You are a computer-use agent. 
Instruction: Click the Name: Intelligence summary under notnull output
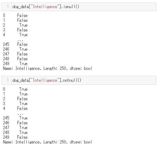[x=47, y=142]
